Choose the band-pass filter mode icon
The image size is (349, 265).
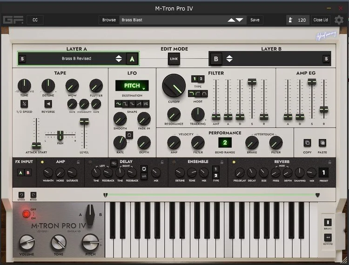204,93
